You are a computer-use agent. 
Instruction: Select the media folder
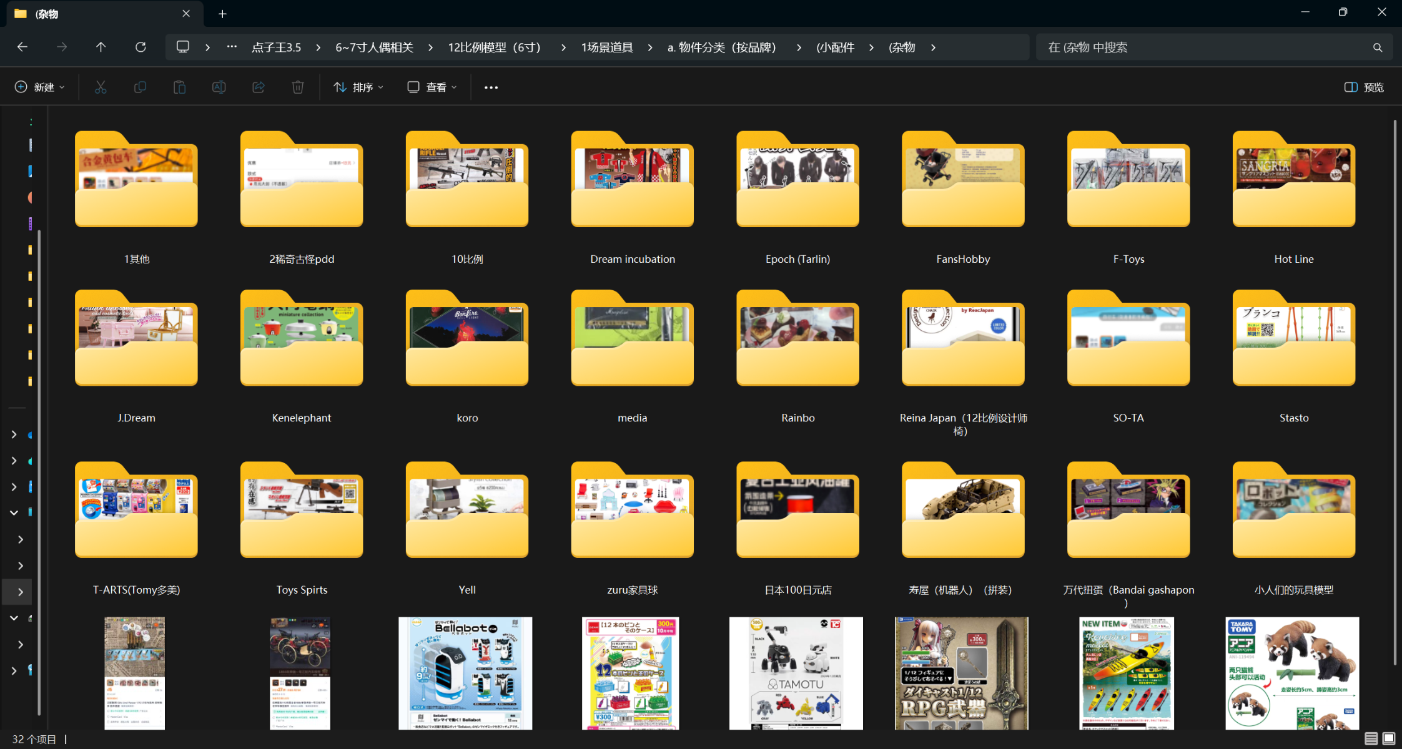633,356
